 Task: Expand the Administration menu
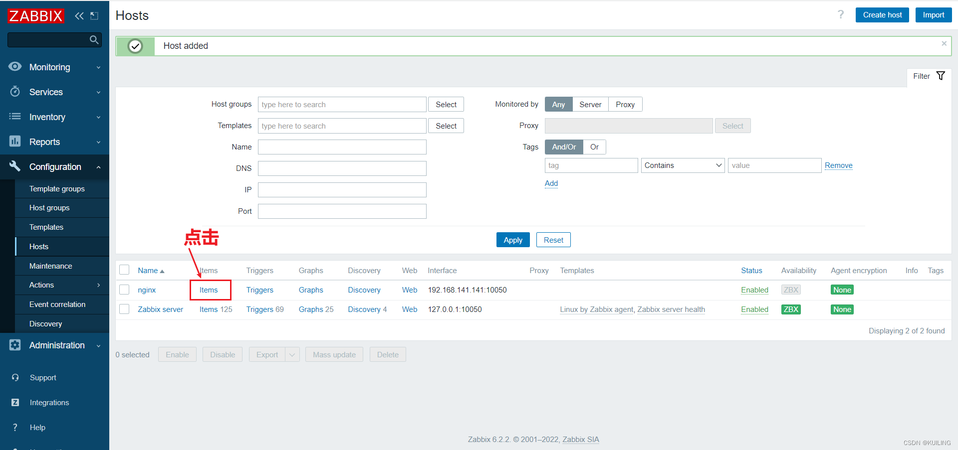98,345
